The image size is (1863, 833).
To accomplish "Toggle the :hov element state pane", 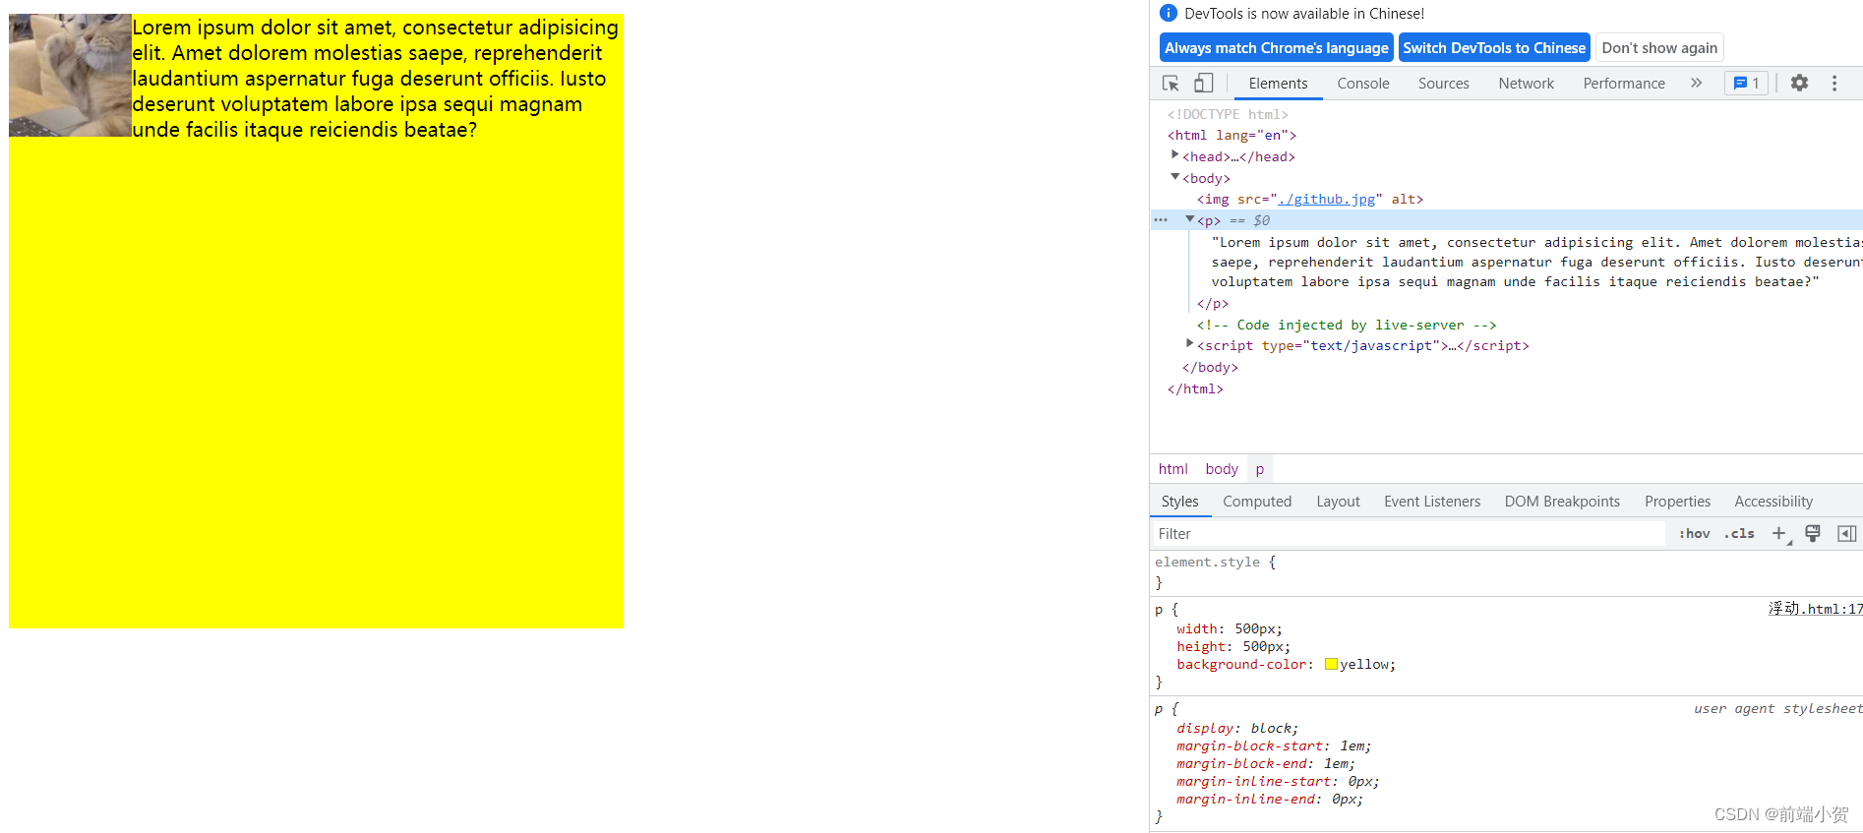I will 1694,533.
